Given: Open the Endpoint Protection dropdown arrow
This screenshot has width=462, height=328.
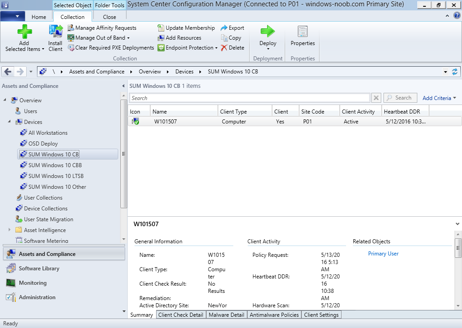Looking at the screenshot, I should (216, 48).
